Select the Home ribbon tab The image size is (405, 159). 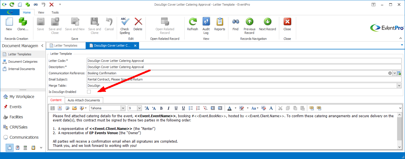click(x=27, y=12)
